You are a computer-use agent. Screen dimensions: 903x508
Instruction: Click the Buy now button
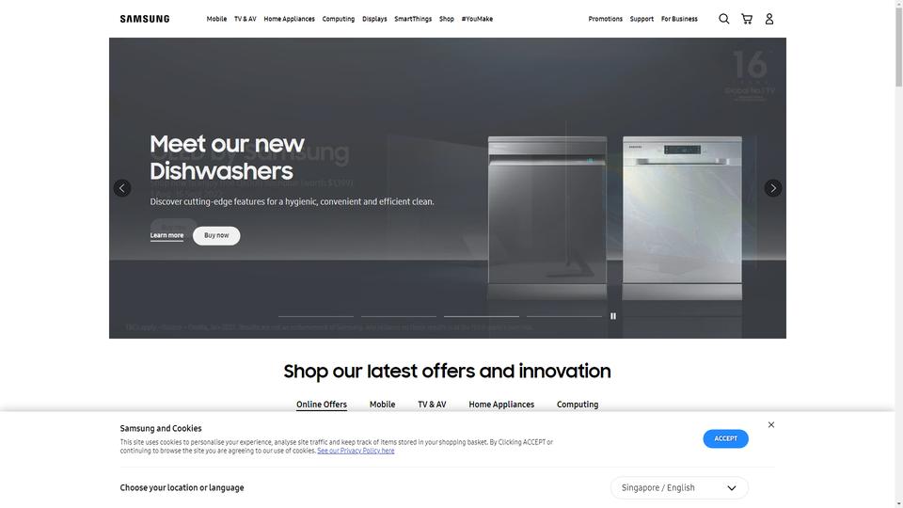(x=216, y=235)
